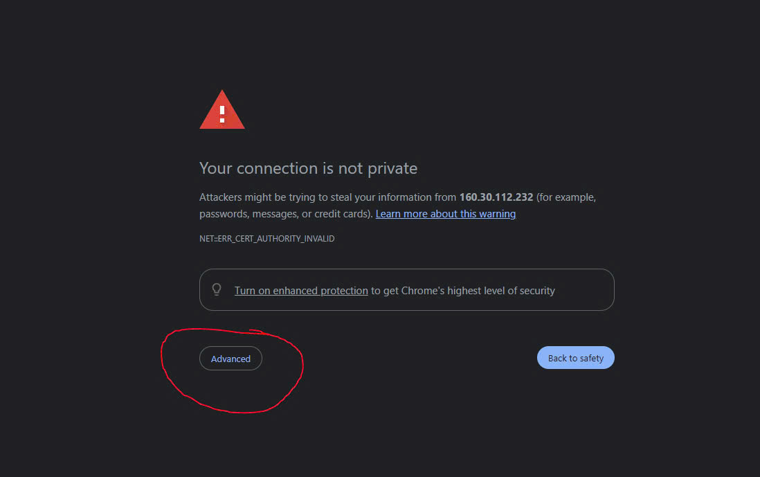
Task: Click the lightbulb icon in the suggestion box
Action: coord(217,289)
